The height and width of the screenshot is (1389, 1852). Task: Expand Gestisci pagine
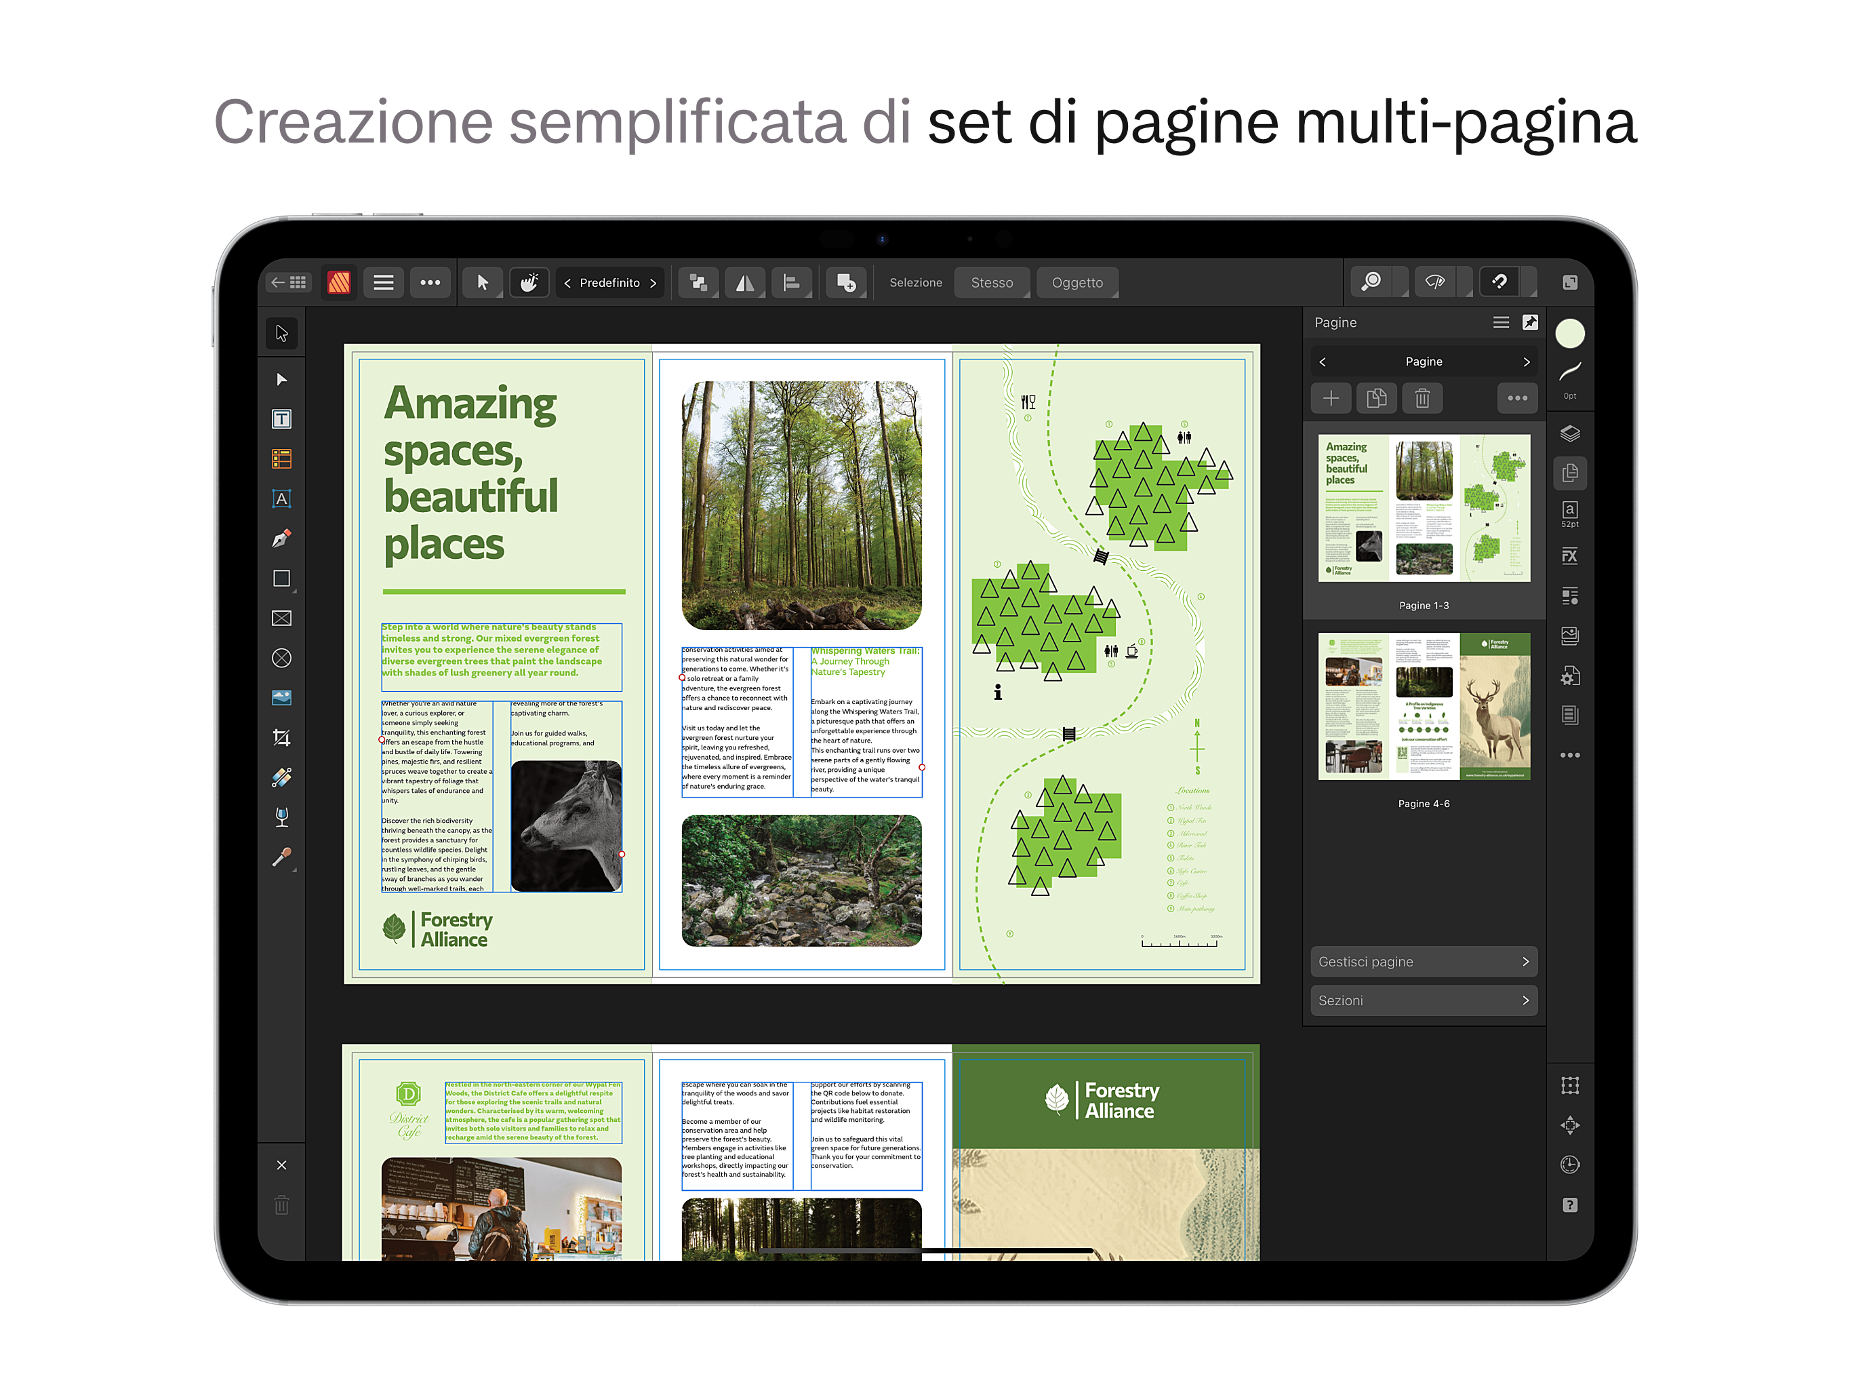click(1424, 961)
